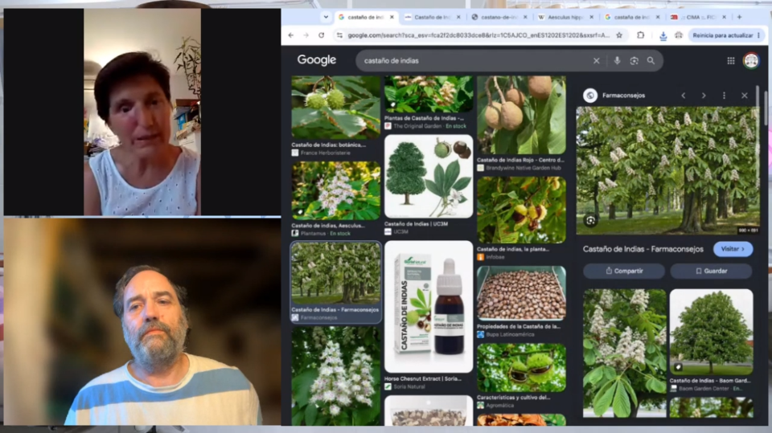Show next image in preview panel
The width and height of the screenshot is (772, 433).
point(704,96)
